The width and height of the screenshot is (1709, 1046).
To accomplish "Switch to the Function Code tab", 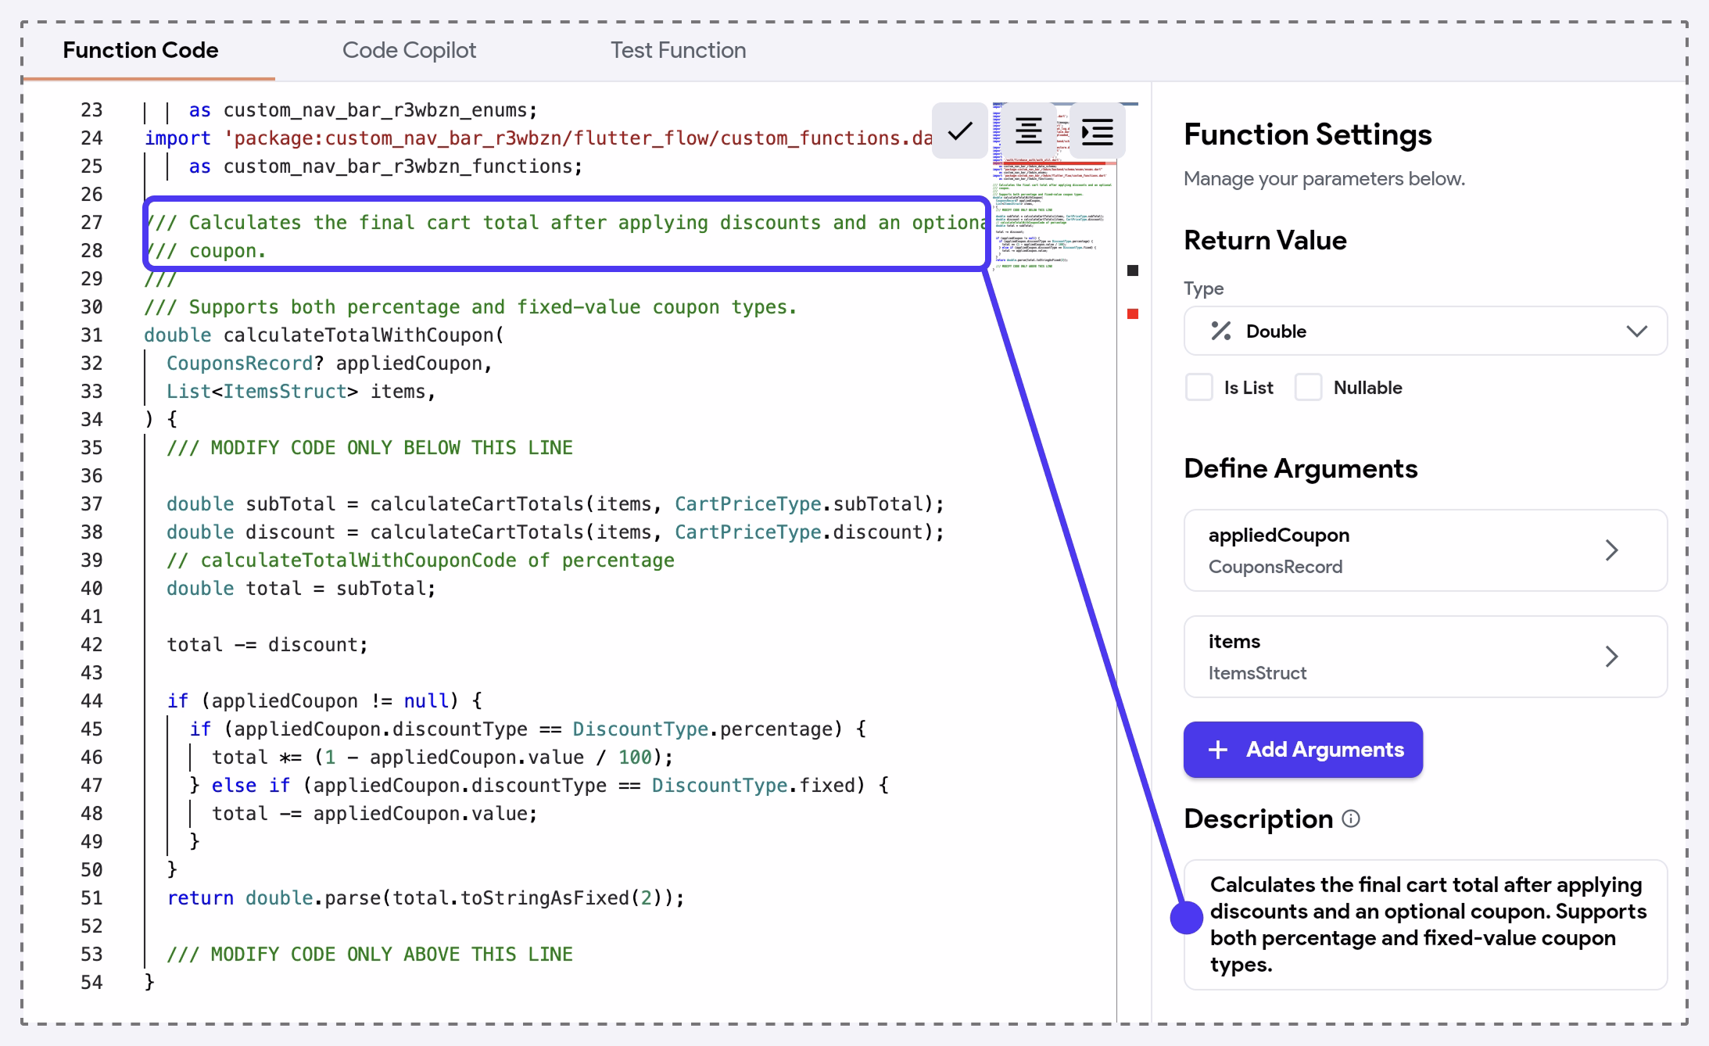I will (x=141, y=50).
